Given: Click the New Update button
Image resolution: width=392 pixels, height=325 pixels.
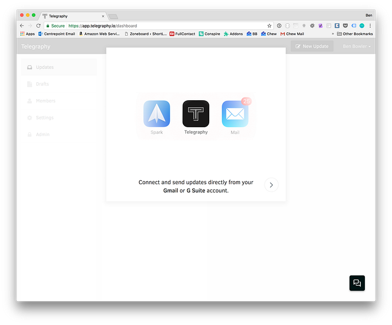Looking at the screenshot, I should click(312, 46).
